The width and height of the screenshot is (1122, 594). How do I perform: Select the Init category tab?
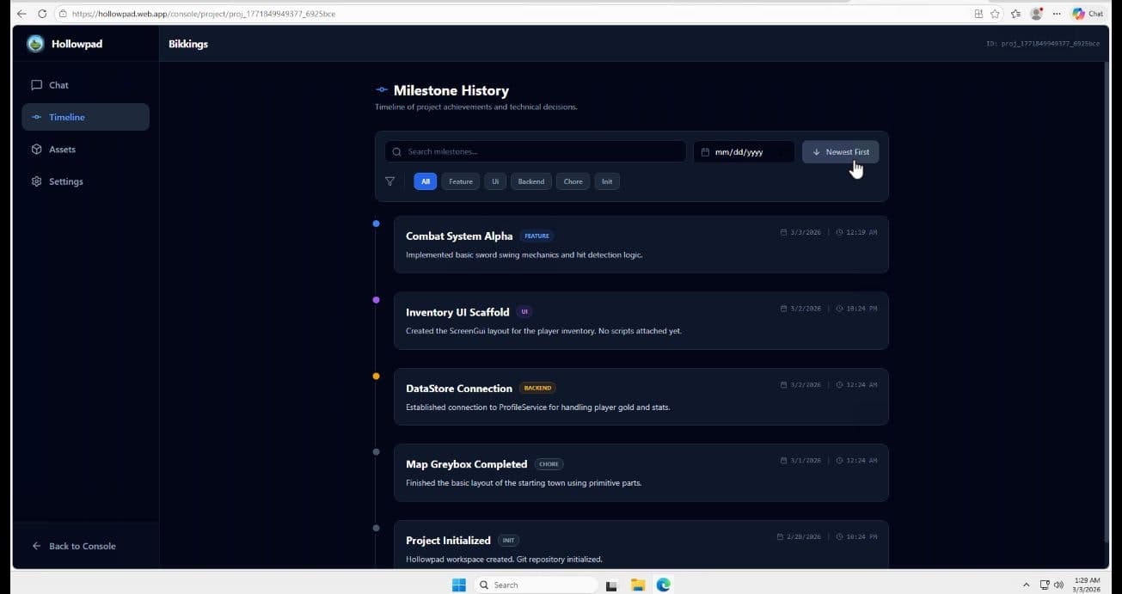coord(607,181)
